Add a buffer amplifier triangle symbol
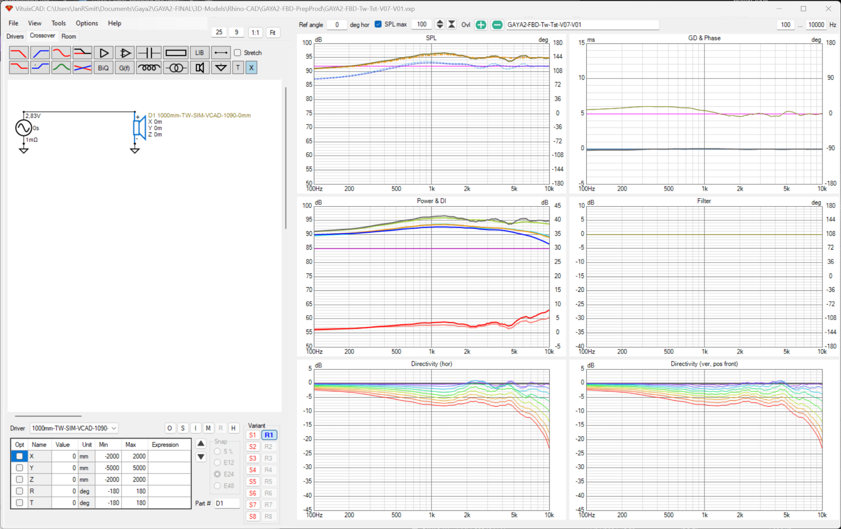This screenshot has height=529, width=841. coord(103,53)
